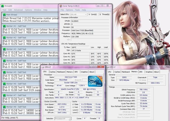This screenshot has width=170, height=121.
Task: Click the Worker #8 window icon
Action: click(x=4, y=107)
